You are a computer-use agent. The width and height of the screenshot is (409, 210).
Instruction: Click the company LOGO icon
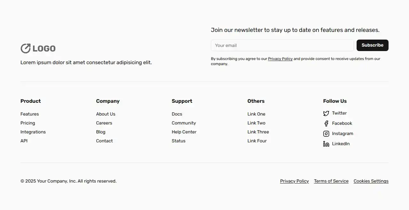tap(26, 48)
